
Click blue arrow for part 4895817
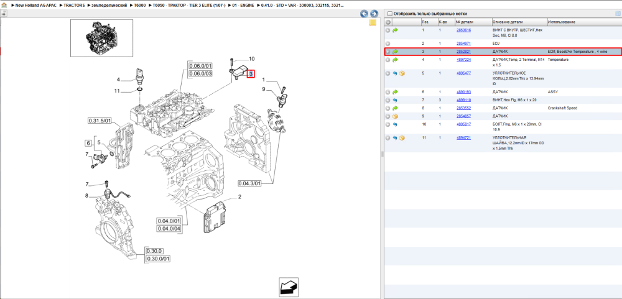(x=395, y=124)
